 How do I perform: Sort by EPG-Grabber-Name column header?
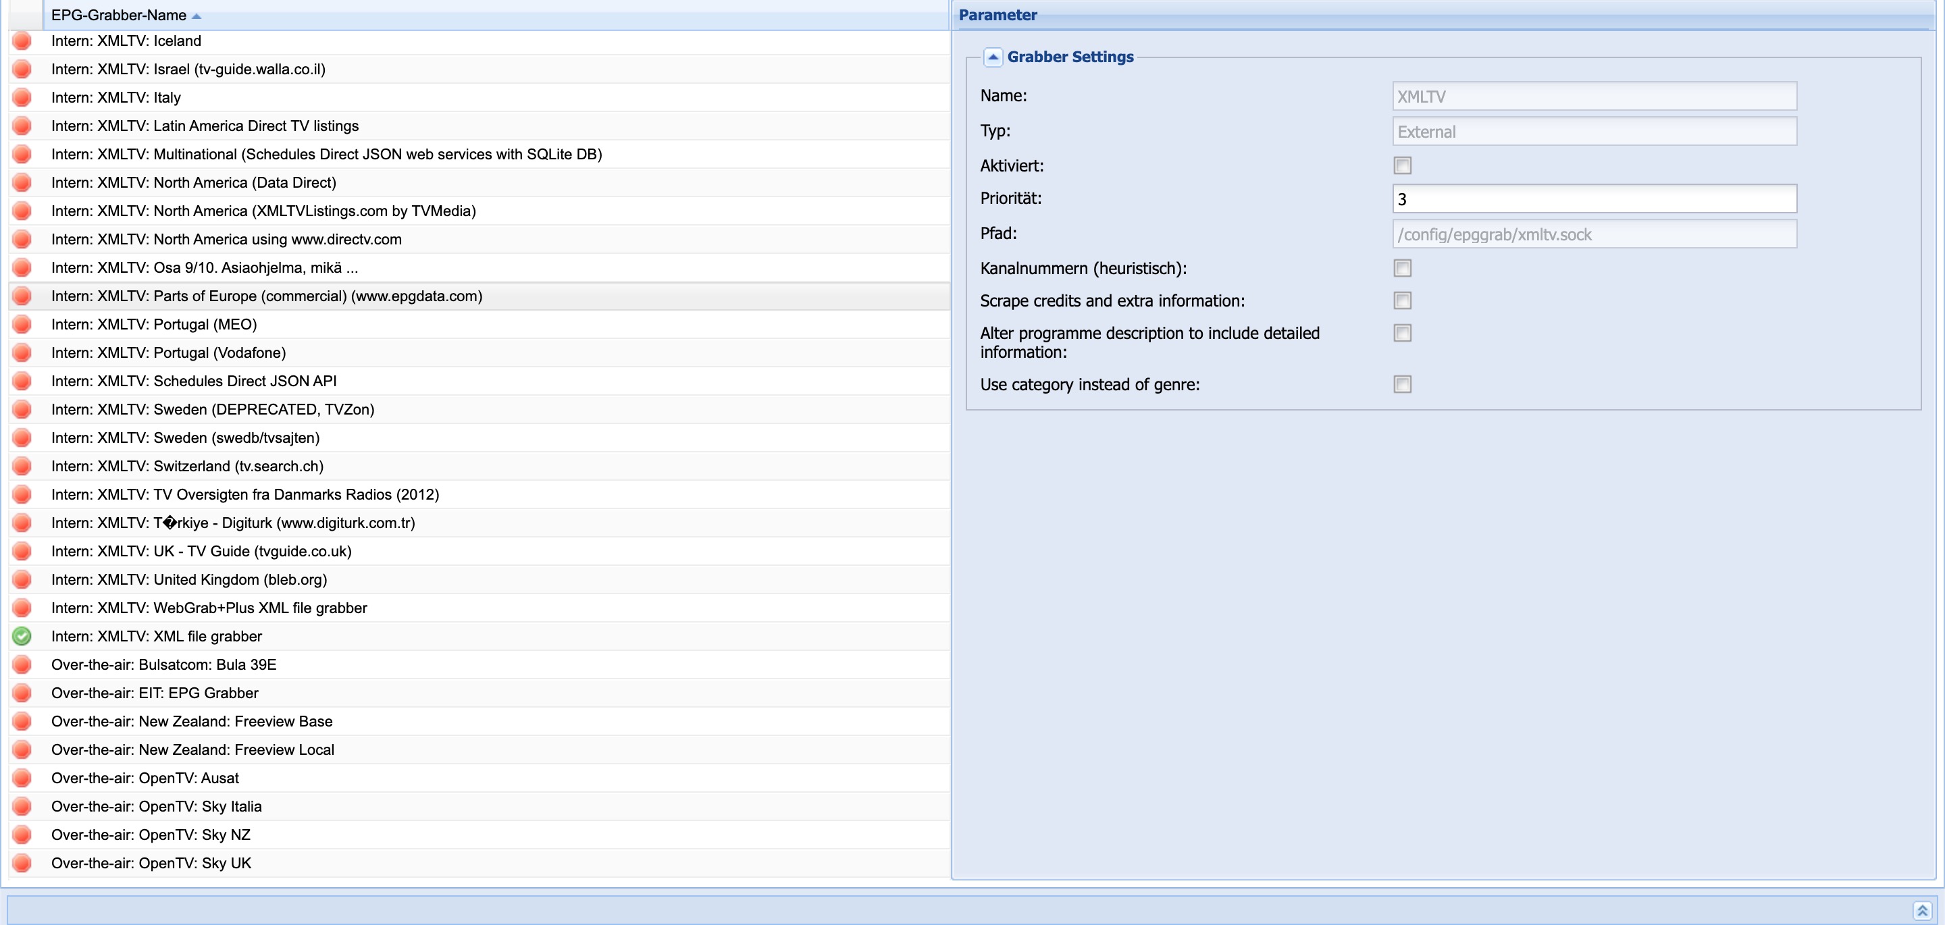point(495,15)
